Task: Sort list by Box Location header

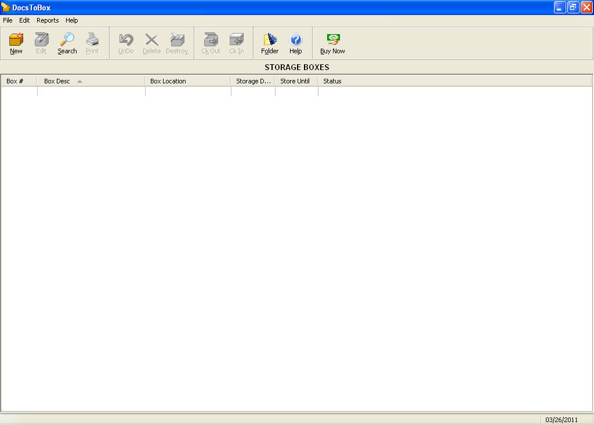Action: click(x=168, y=81)
